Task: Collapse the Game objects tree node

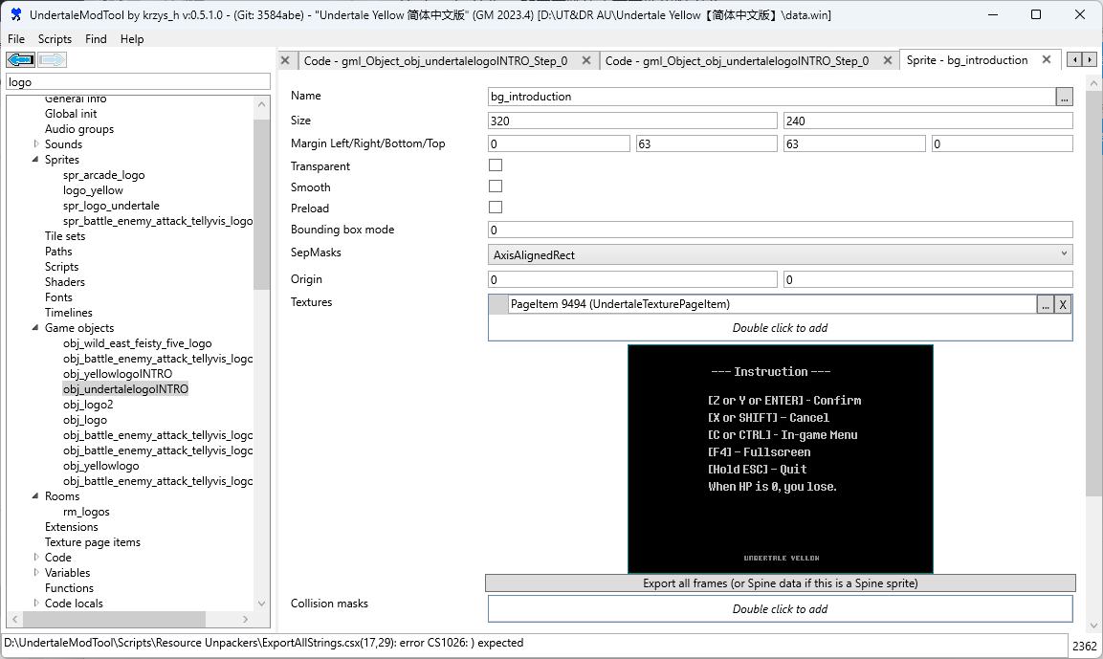Action: (x=36, y=328)
